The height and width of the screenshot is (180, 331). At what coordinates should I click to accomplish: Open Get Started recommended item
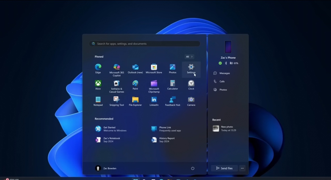(x=111, y=129)
